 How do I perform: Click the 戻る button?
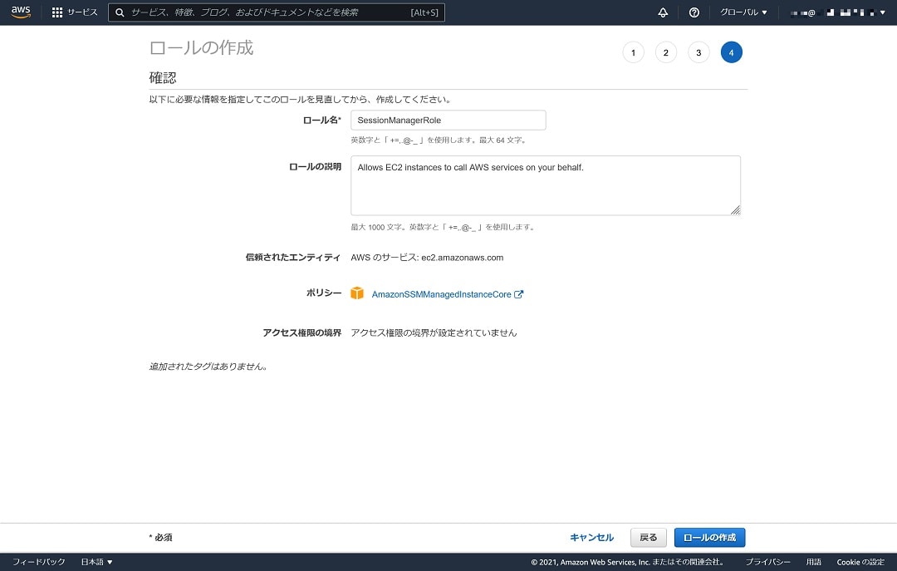648,537
